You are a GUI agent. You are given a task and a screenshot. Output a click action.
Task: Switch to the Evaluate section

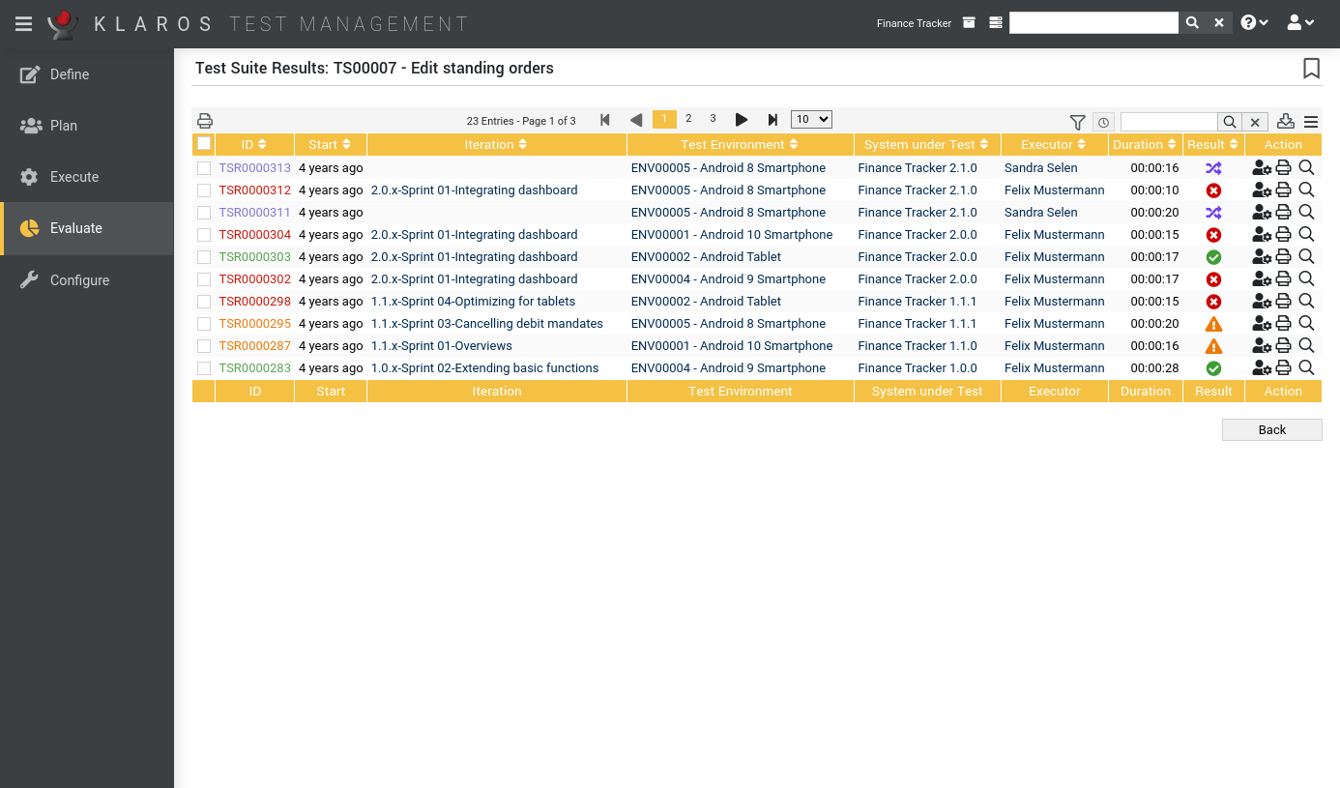point(85,228)
